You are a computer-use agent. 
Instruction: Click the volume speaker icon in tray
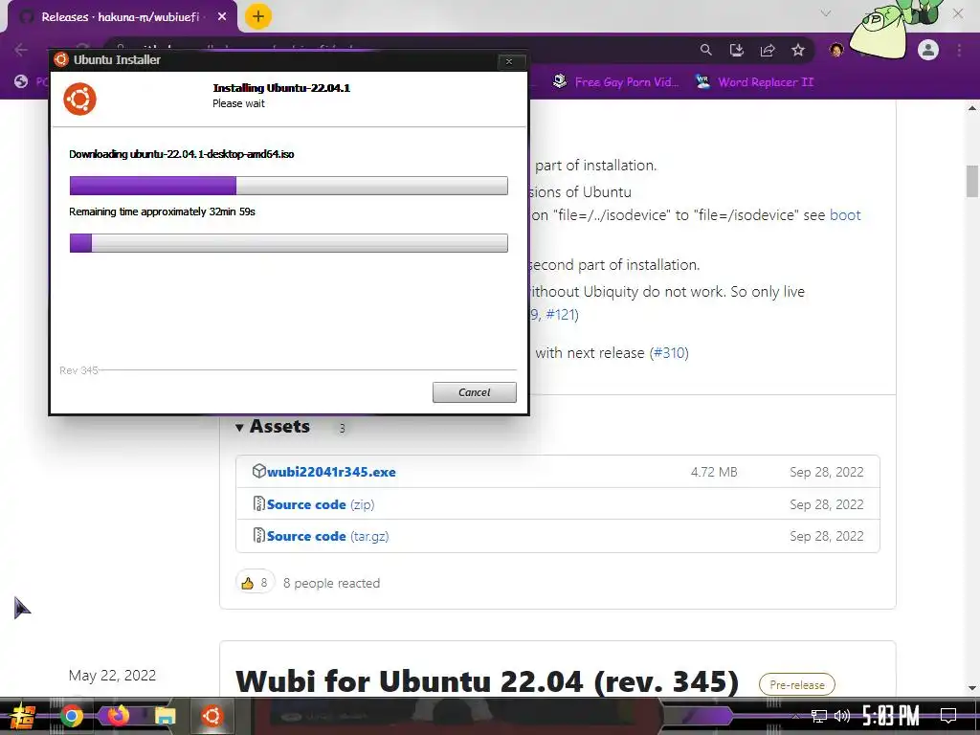[x=842, y=716]
